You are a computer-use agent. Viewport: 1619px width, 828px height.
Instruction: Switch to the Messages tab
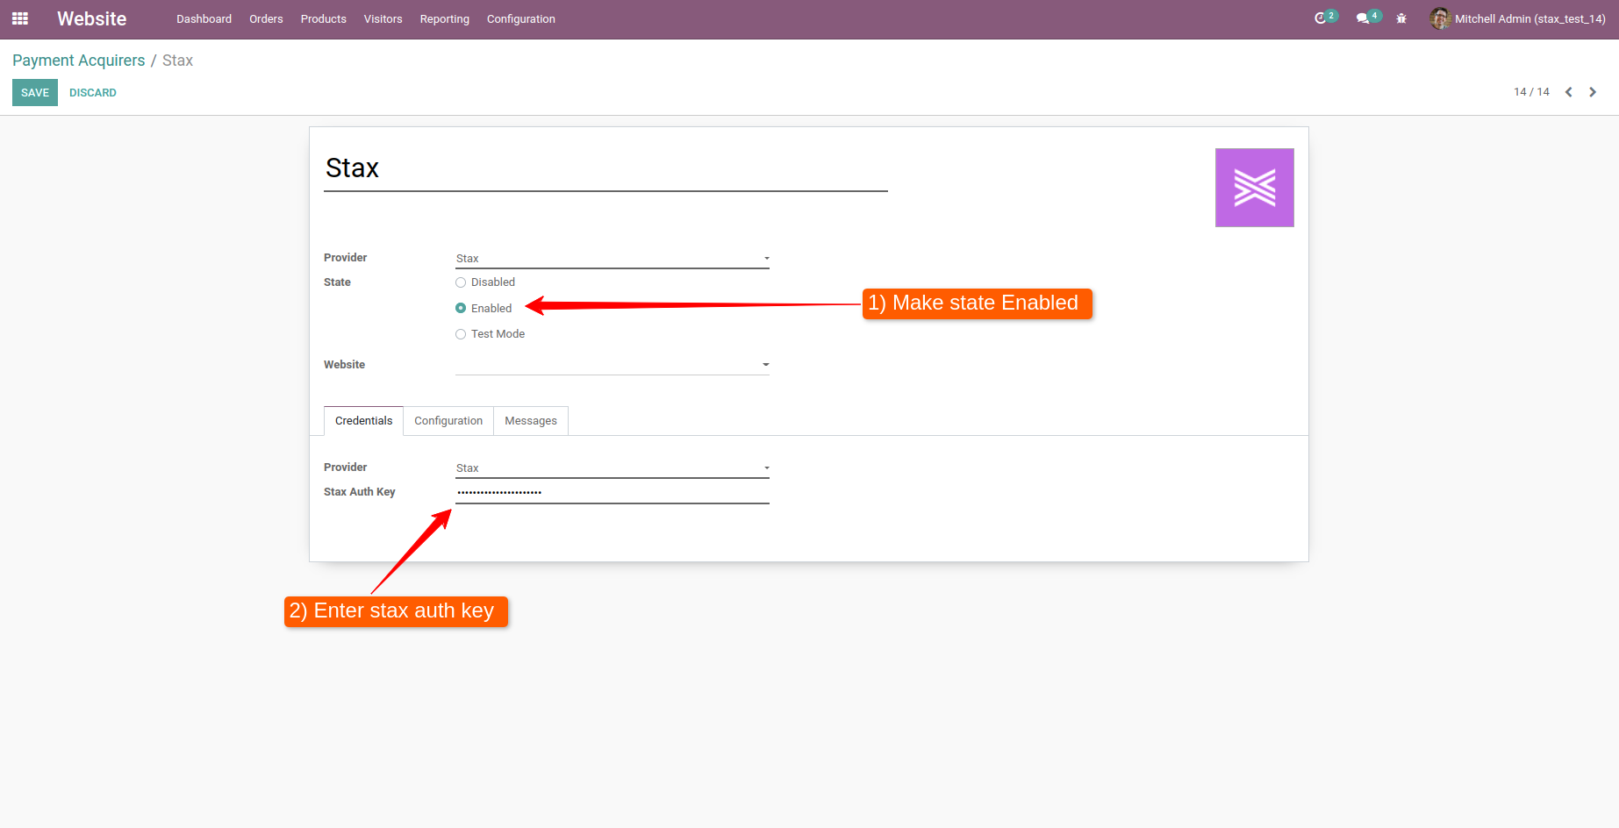click(531, 421)
